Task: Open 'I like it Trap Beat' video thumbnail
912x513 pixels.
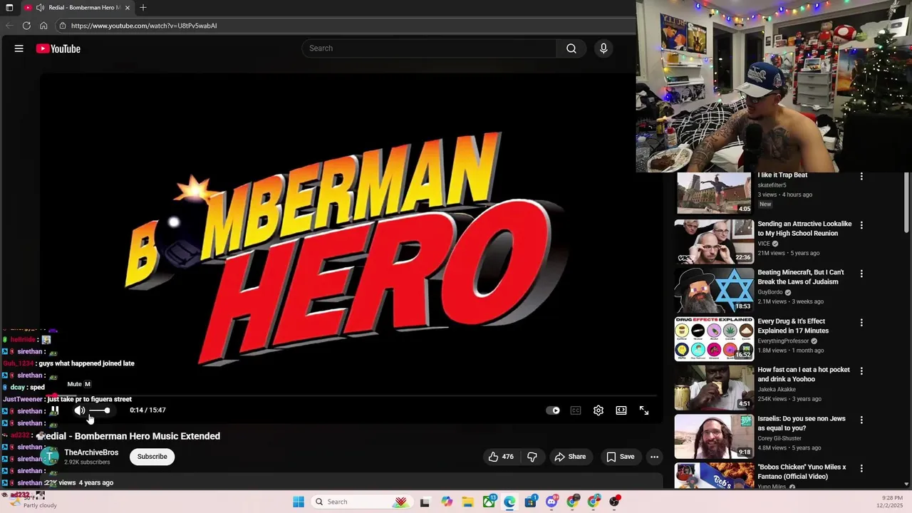Action: tap(714, 192)
